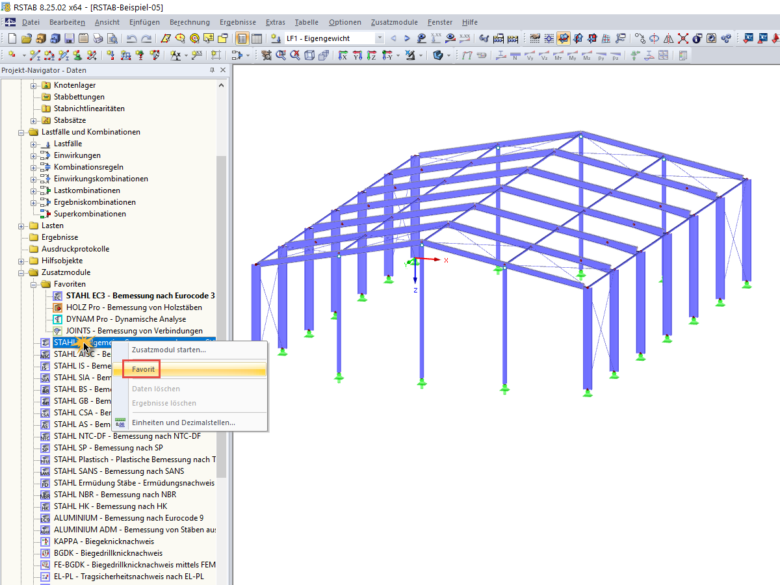Collapse the Favoriten folder
The height and width of the screenshot is (585, 780).
pos(34,284)
